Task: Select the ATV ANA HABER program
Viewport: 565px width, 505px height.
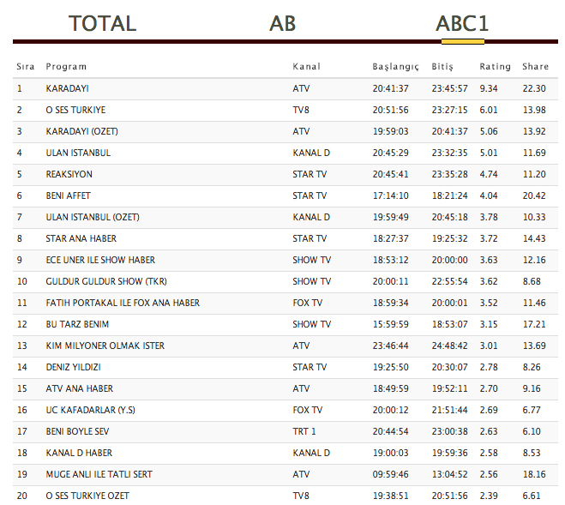Action: [79, 388]
